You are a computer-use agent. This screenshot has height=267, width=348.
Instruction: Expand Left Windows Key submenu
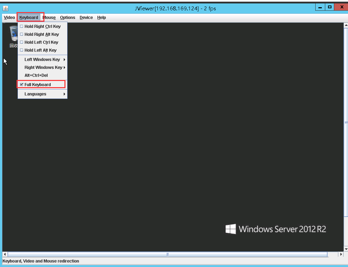point(42,60)
